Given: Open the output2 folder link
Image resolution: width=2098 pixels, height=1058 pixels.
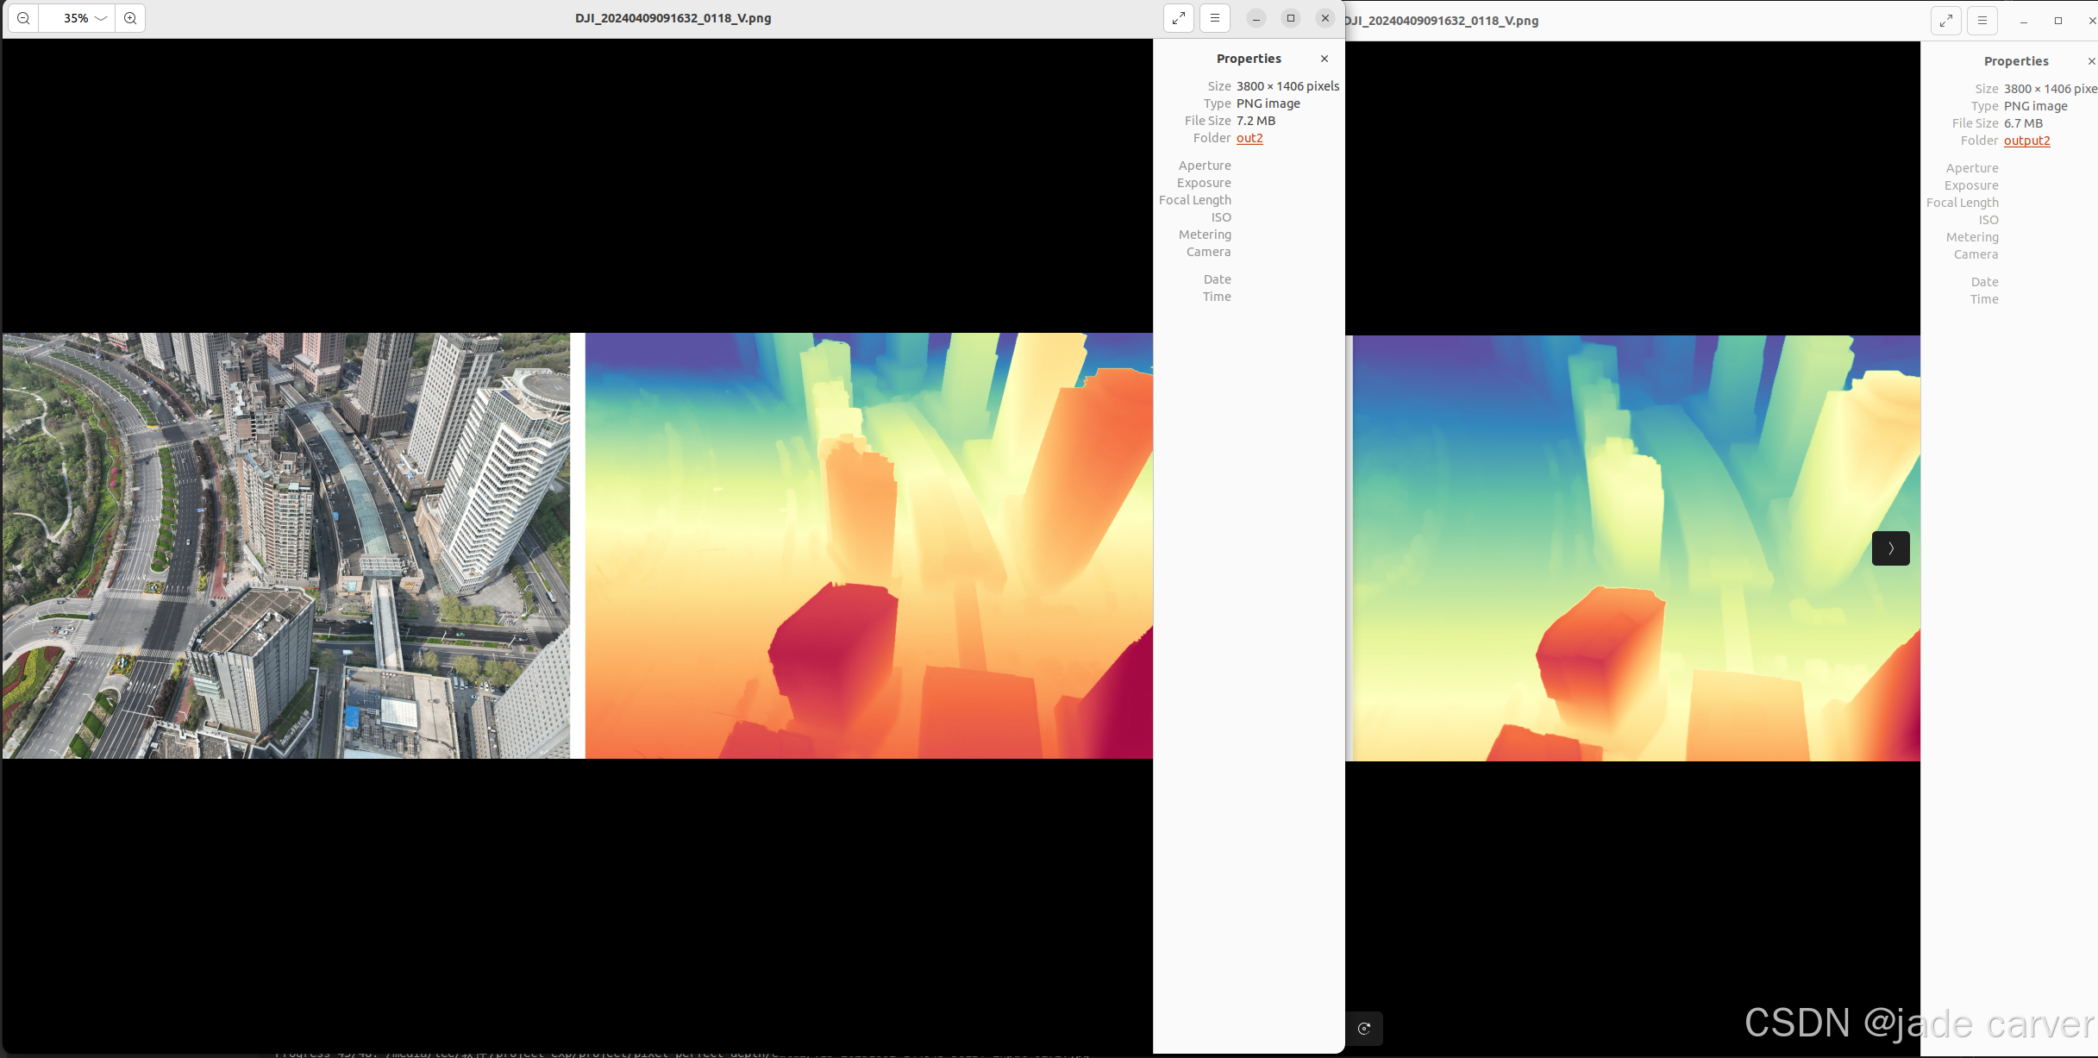Looking at the screenshot, I should click(x=2026, y=141).
